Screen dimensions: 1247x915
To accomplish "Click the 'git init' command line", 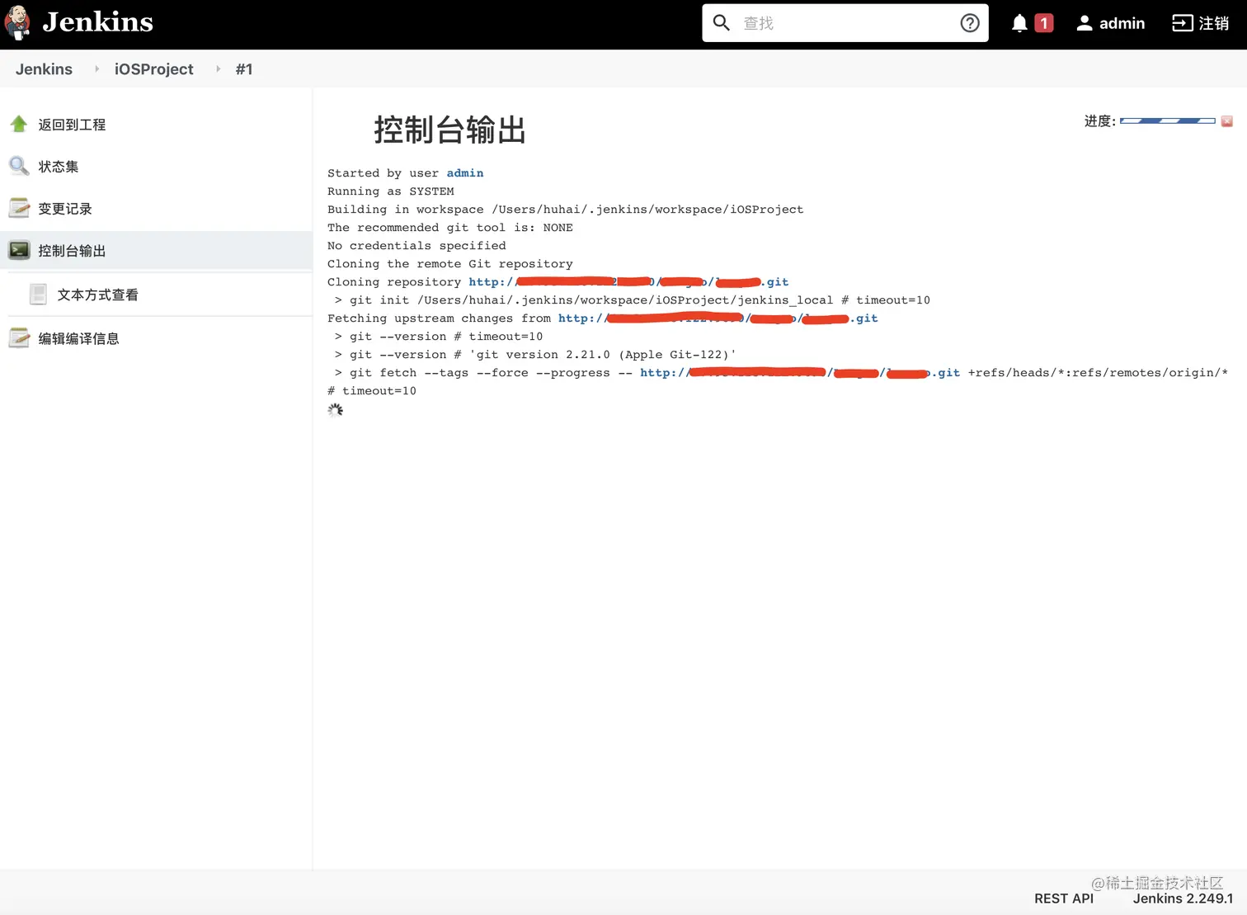I will point(633,300).
